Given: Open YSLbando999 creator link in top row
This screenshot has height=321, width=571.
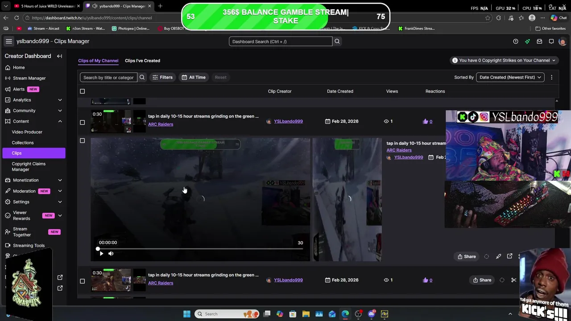Looking at the screenshot, I should (x=288, y=121).
